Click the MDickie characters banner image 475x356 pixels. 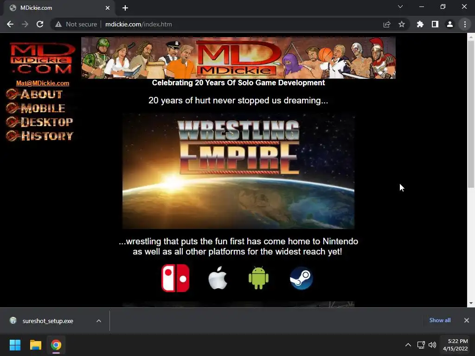click(238, 58)
